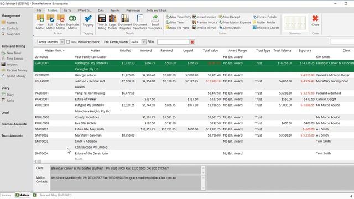
Task: Add a New File Note
Action: [178, 28]
